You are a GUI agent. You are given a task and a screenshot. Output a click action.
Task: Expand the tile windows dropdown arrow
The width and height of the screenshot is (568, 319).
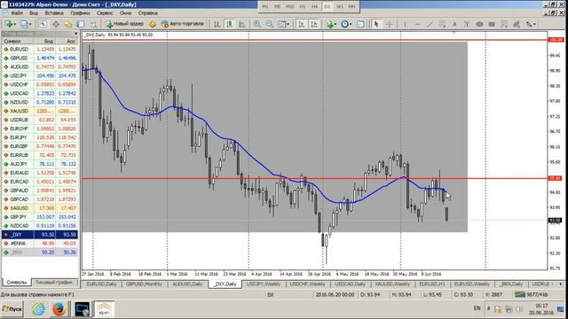click(x=288, y=24)
